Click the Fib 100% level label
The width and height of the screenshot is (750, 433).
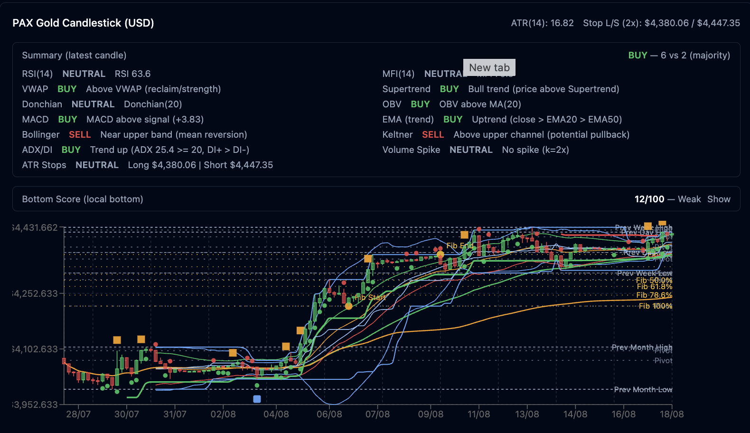point(655,306)
